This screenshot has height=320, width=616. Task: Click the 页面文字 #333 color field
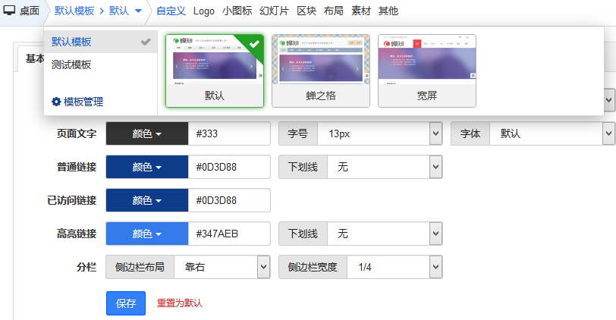click(x=229, y=133)
